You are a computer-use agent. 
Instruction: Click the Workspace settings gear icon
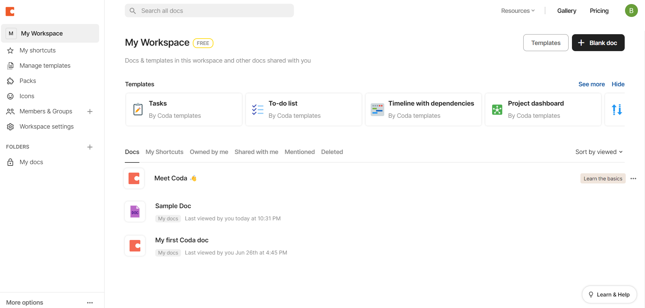[x=10, y=127]
